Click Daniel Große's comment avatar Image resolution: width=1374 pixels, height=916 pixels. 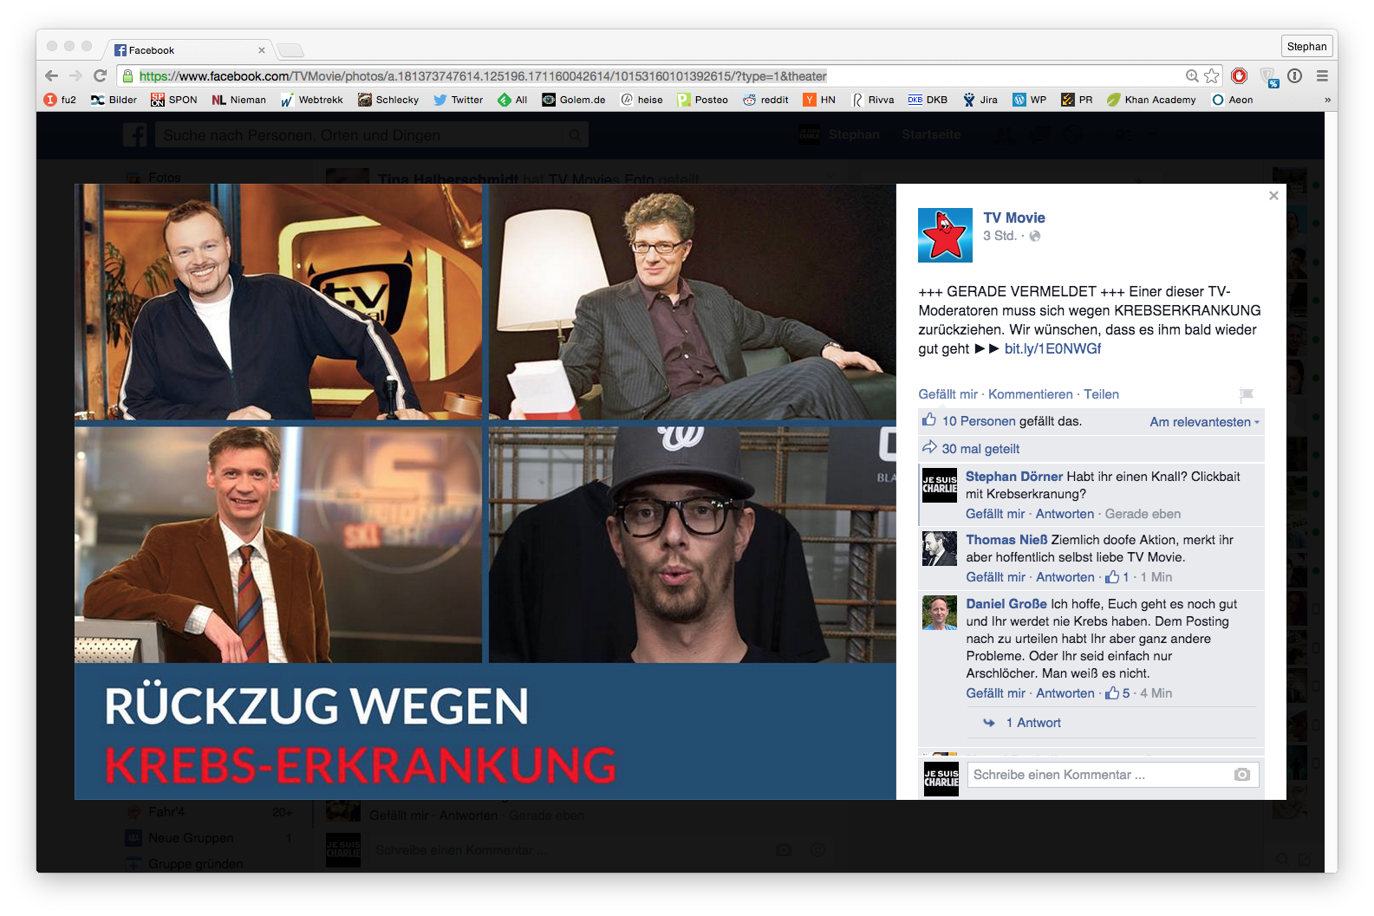pyautogui.click(x=940, y=613)
